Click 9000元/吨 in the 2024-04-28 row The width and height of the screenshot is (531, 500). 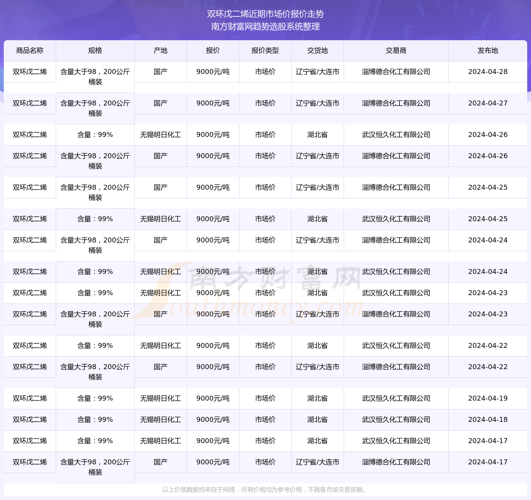click(213, 72)
